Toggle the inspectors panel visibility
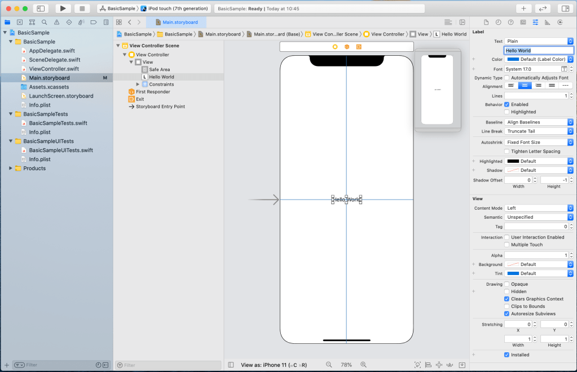Viewport: 577px width, 372px height. pos(564,8)
